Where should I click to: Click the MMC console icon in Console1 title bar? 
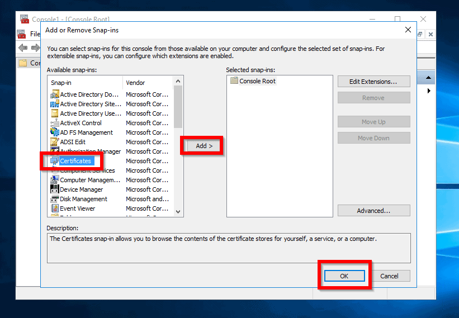[25, 19]
